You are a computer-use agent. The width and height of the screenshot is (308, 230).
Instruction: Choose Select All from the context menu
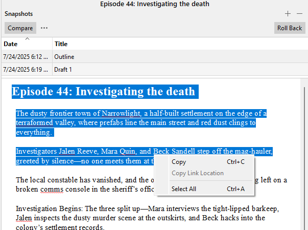tap(183, 189)
